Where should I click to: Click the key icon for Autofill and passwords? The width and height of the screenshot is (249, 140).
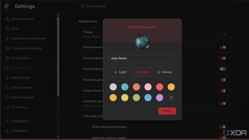(7, 39)
